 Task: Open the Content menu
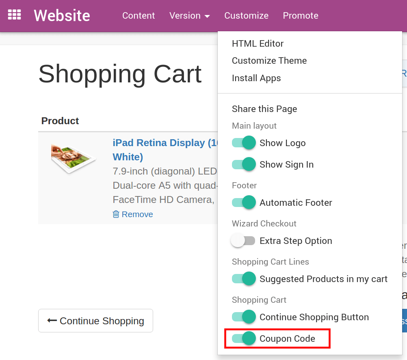pos(139,15)
